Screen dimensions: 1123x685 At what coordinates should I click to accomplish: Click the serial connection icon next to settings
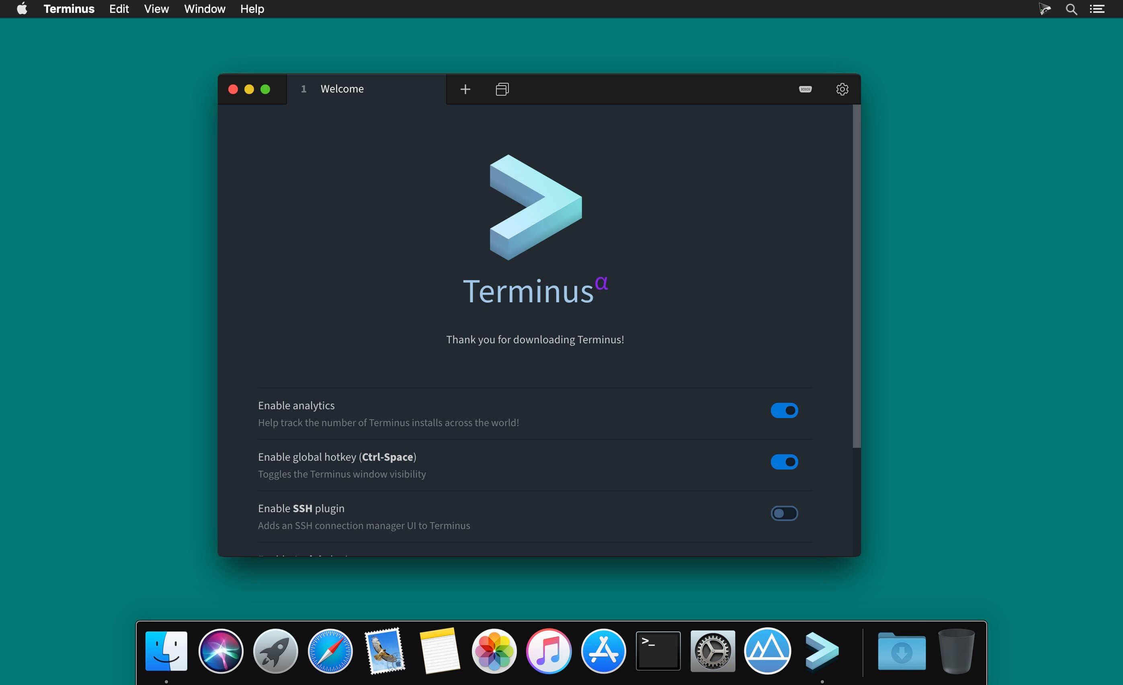click(x=805, y=89)
